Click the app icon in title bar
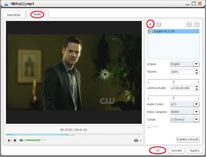 tap(6, 4)
